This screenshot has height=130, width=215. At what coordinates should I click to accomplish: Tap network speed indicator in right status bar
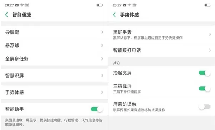(x=135, y=5)
